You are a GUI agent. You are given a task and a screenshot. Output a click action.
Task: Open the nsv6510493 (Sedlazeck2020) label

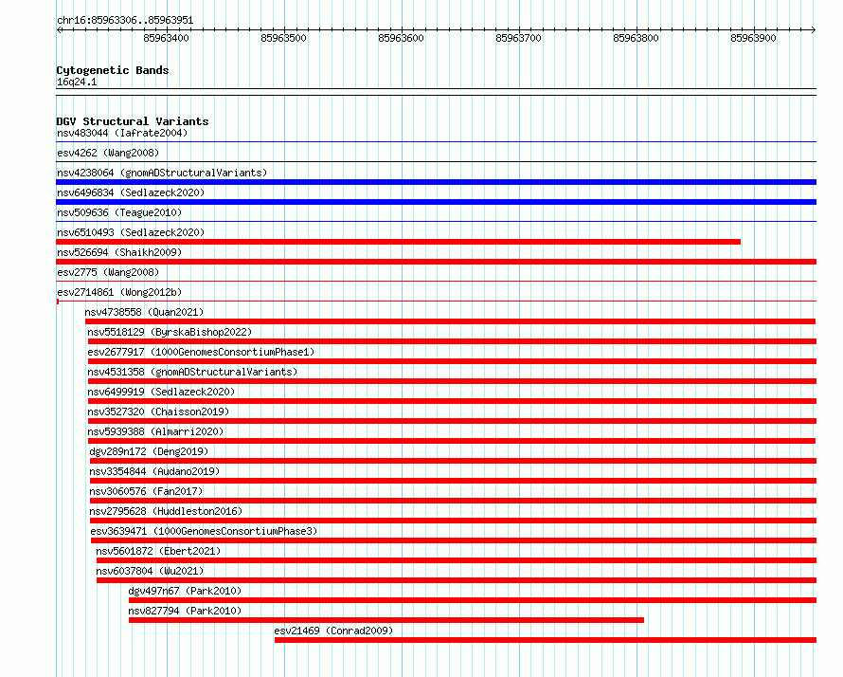(131, 232)
